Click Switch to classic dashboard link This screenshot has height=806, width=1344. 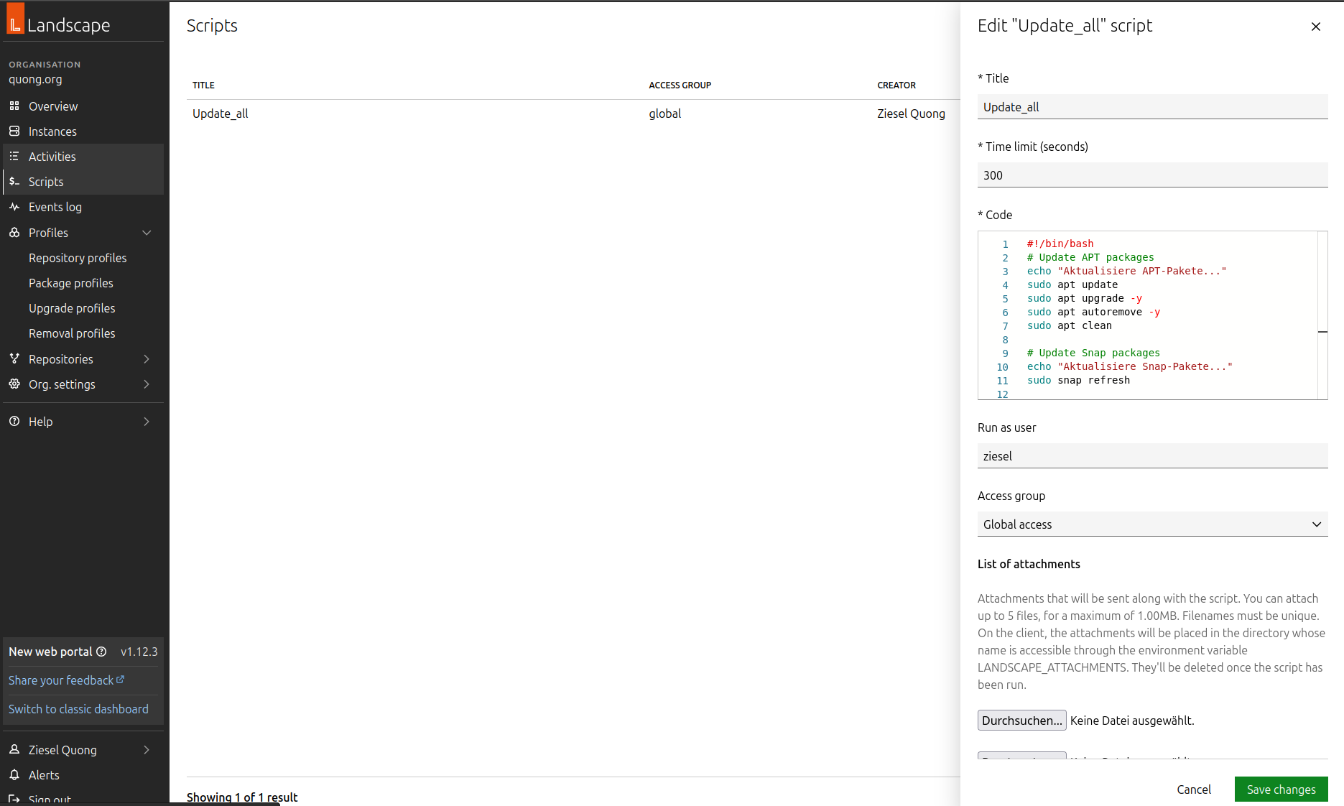[78, 709]
